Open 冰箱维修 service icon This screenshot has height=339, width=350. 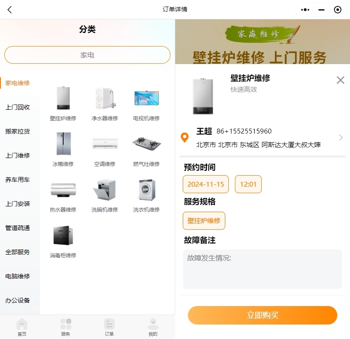click(x=63, y=144)
